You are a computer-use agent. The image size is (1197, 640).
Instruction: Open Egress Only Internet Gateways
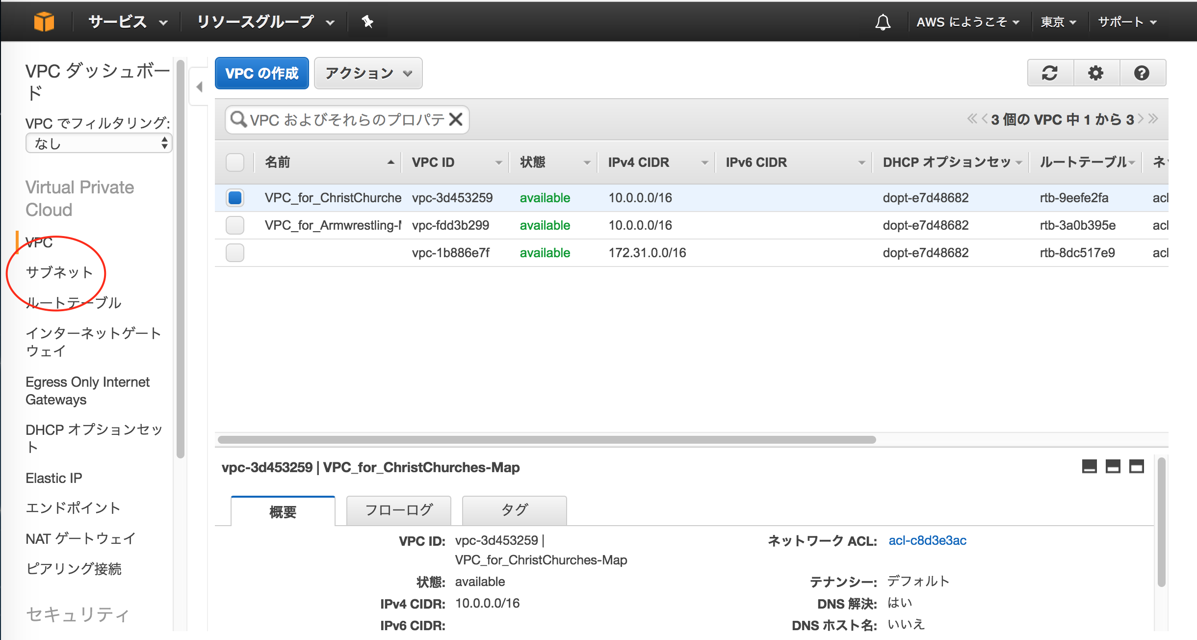coord(87,391)
